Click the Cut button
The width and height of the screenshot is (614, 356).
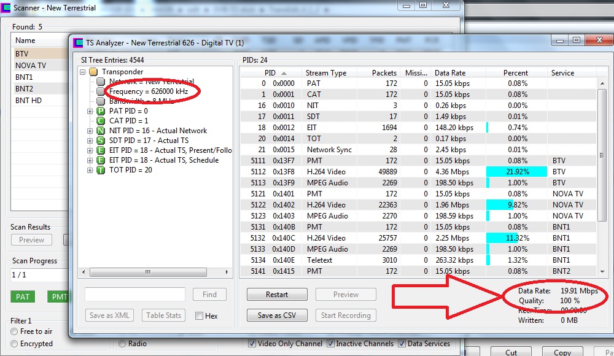[x=511, y=352]
